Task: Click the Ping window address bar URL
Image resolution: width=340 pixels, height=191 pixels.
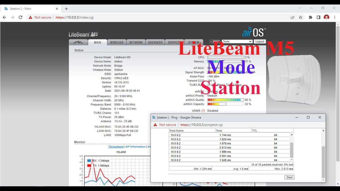Action: point(202,125)
